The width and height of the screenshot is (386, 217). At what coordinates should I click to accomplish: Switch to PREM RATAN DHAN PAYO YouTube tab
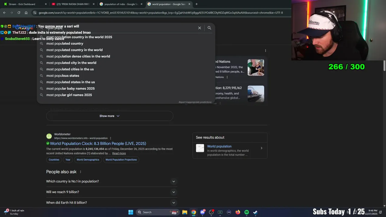coord(72,4)
